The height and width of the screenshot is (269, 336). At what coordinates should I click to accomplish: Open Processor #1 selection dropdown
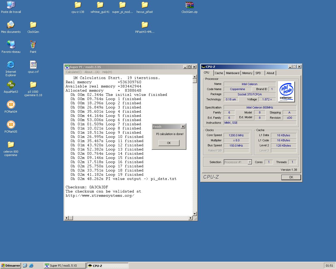238,162
